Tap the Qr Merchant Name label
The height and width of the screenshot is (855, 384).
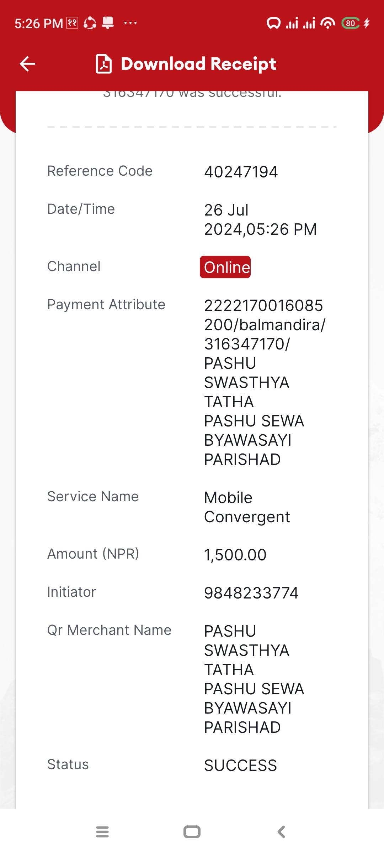coord(109,630)
